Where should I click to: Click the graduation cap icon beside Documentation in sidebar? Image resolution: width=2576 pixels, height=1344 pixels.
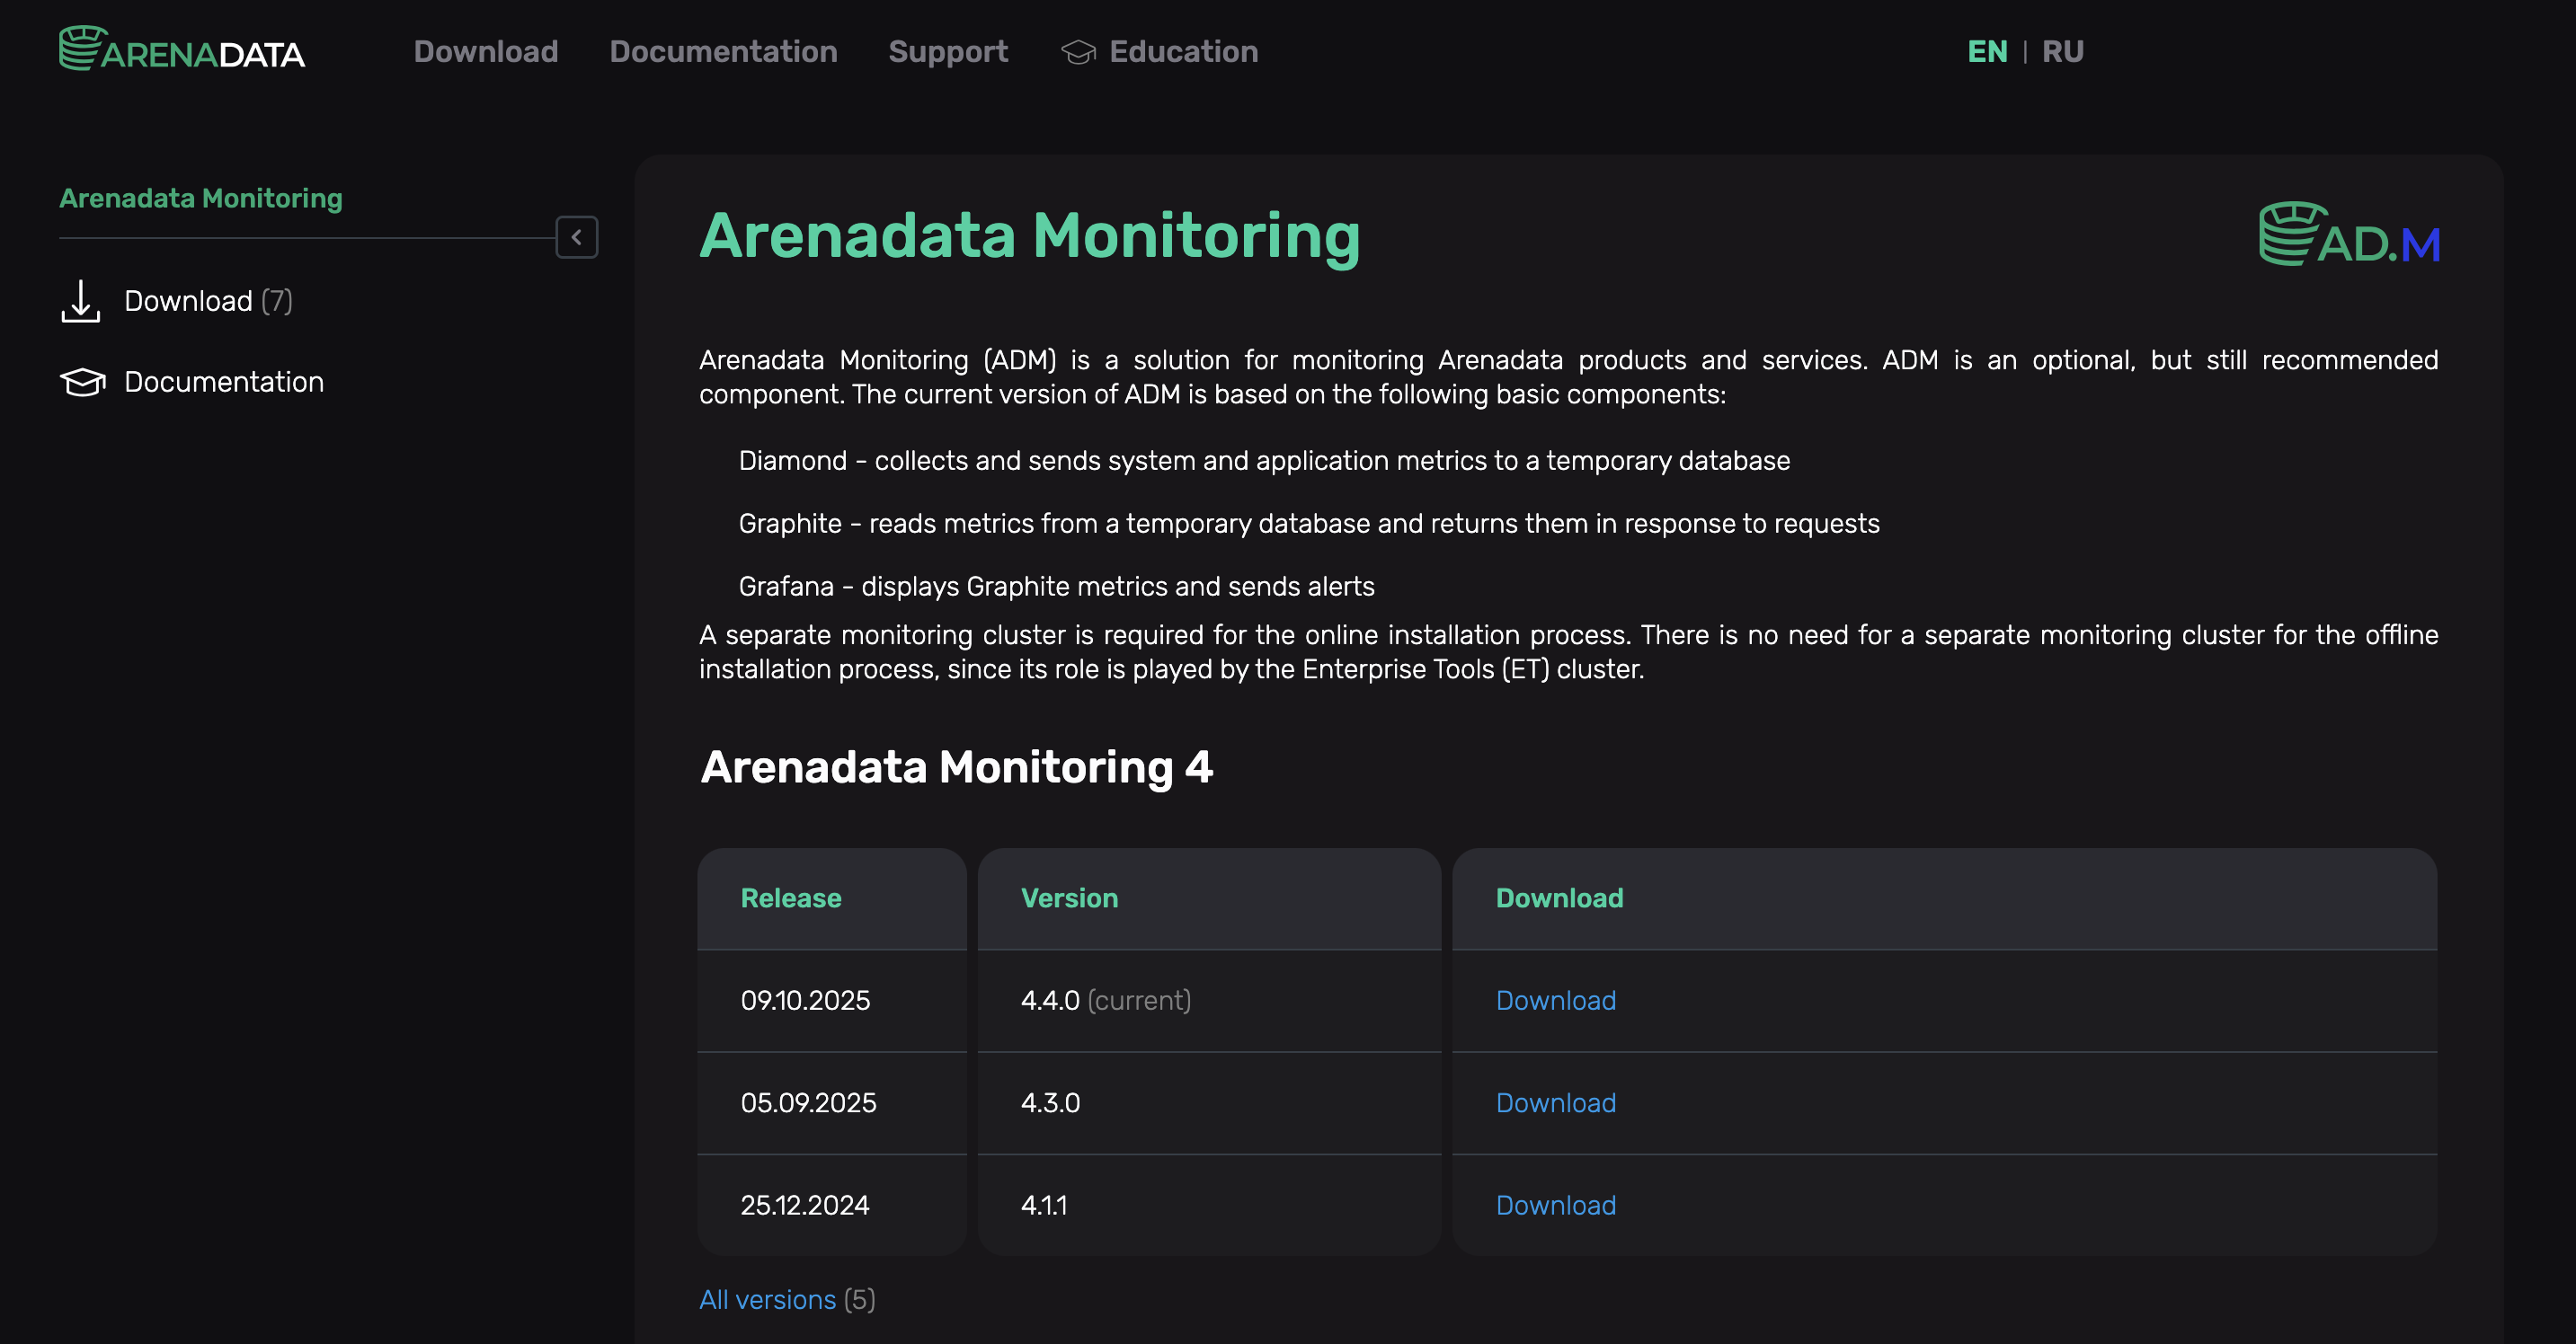click(81, 381)
